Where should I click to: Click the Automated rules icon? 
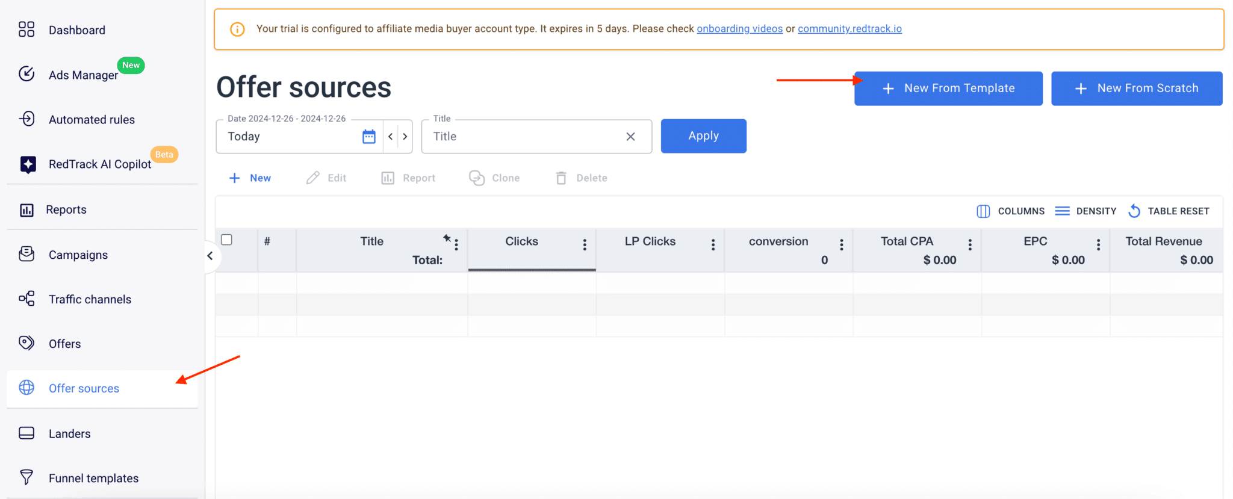point(26,119)
